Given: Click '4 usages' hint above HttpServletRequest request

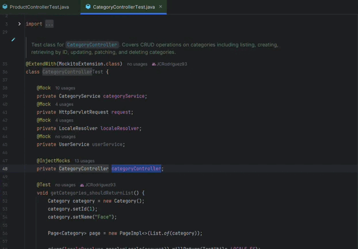Looking at the screenshot, I should 64,104.
